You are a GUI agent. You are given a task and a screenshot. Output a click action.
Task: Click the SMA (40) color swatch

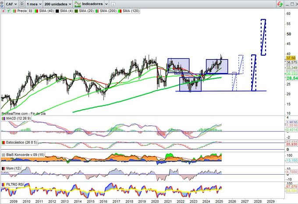coord(36,11)
